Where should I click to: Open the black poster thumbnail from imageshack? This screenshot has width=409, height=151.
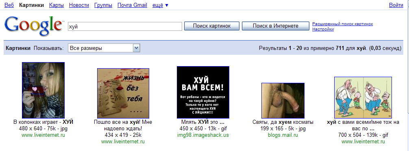tap(203, 92)
